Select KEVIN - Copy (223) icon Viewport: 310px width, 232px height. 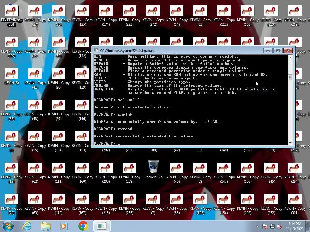point(130,16)
